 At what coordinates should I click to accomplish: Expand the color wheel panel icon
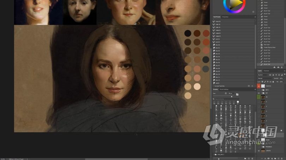(x=254, y=12)
